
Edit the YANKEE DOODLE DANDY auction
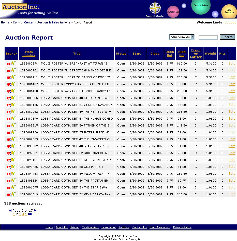click(x=231, y=91)
